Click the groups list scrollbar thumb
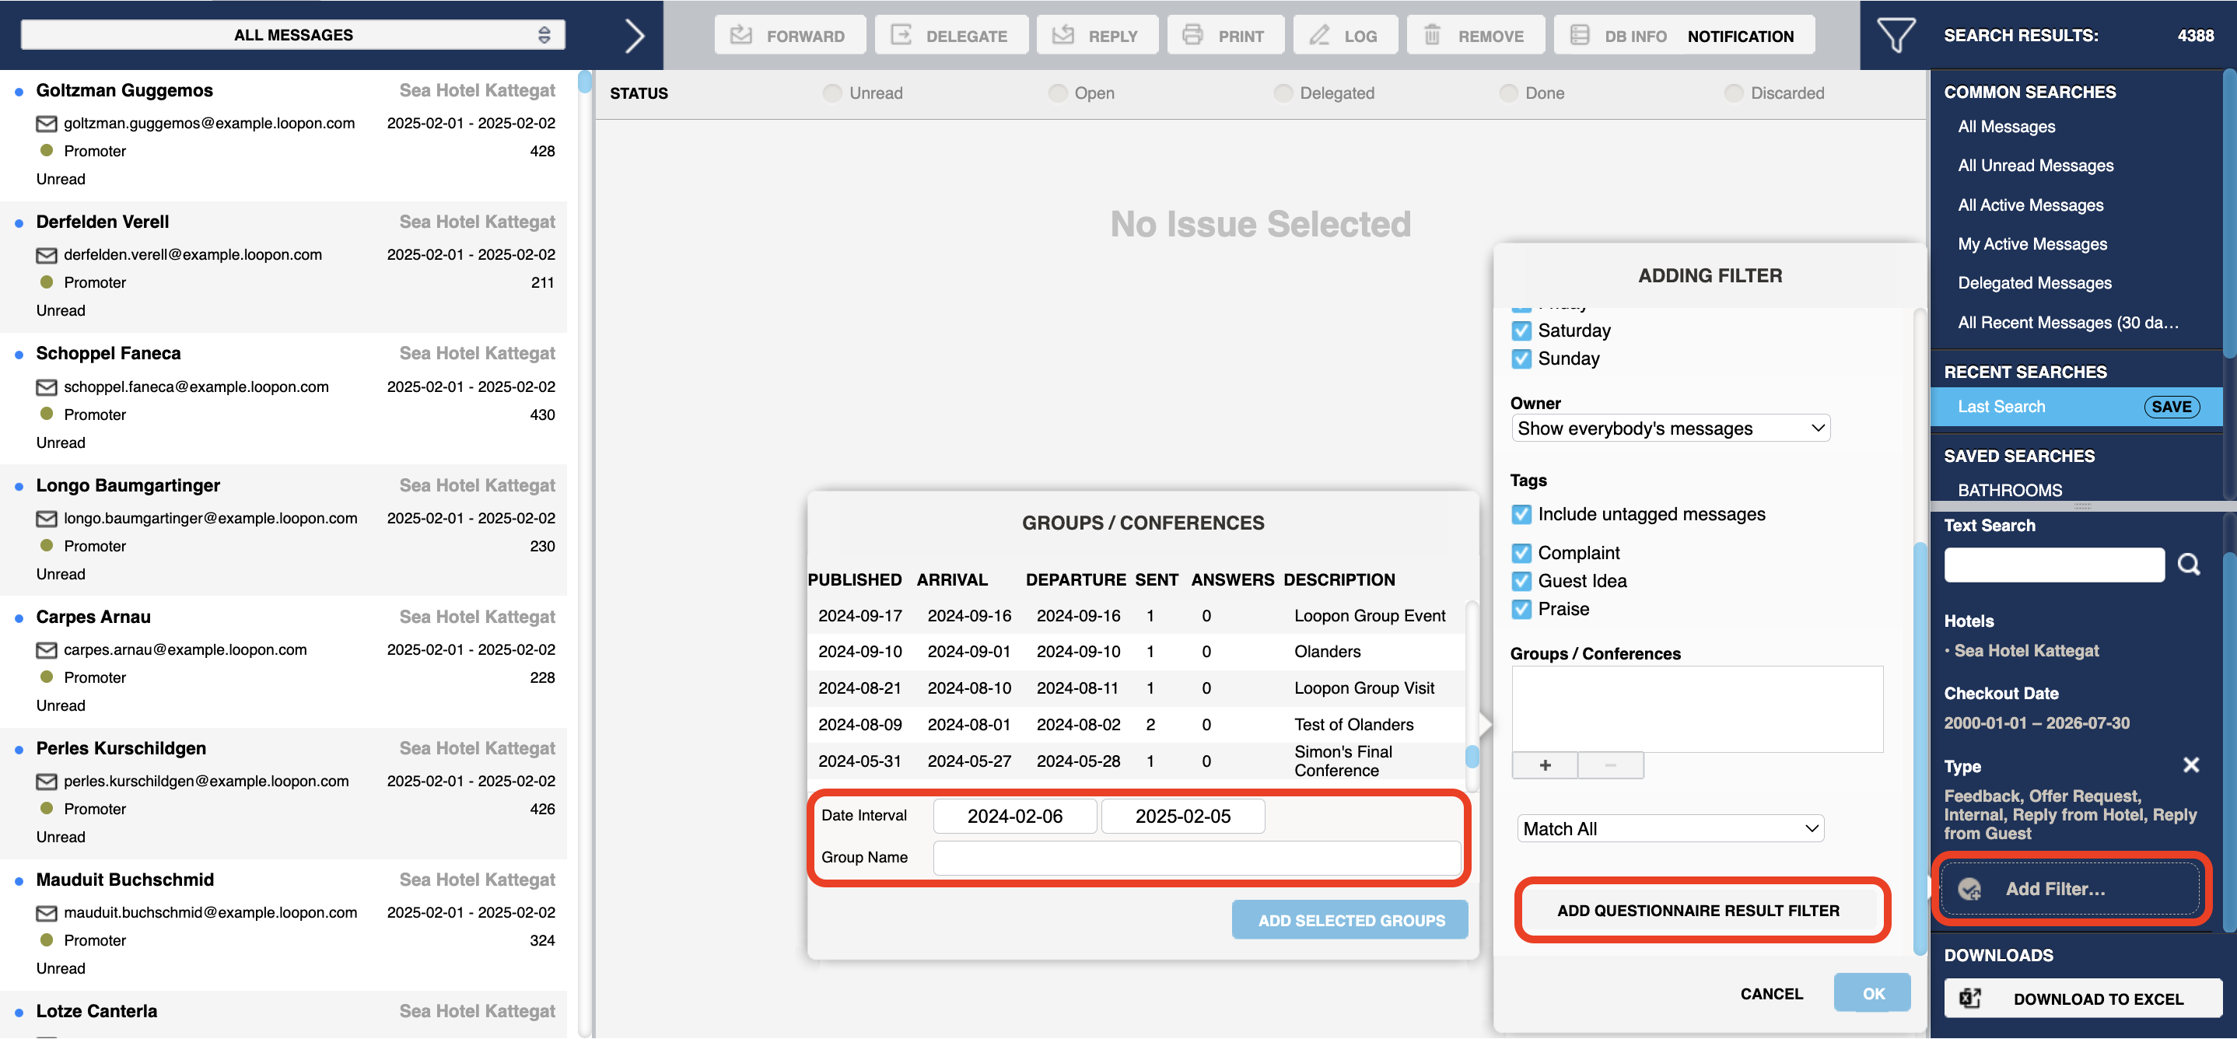This screenshot has width=2237, height=1039. pyautogui.click(x=1471, y=757)
